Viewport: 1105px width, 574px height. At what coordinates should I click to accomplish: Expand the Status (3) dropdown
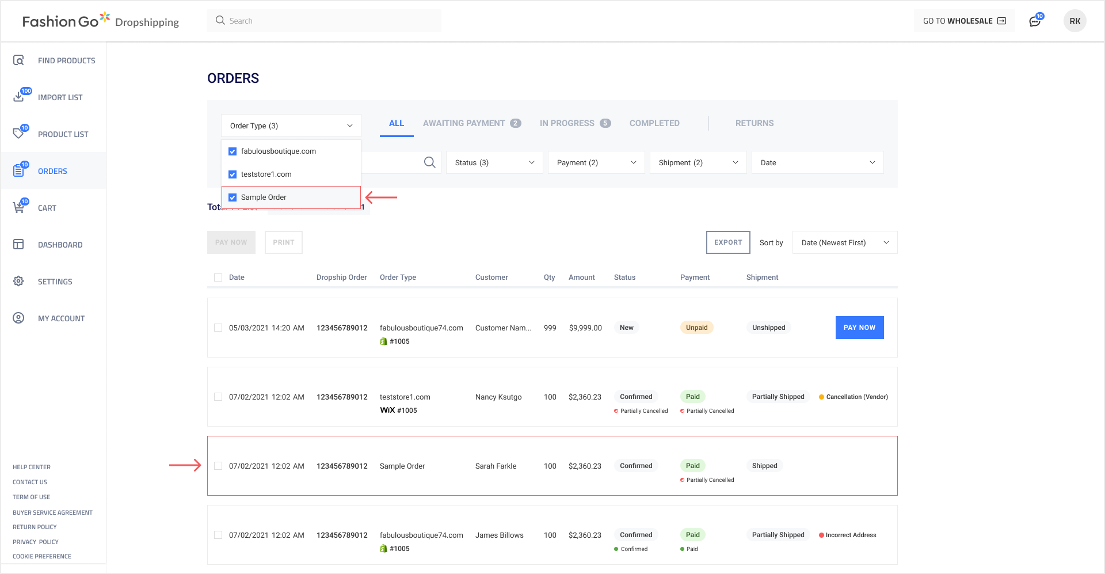(494, 162)
